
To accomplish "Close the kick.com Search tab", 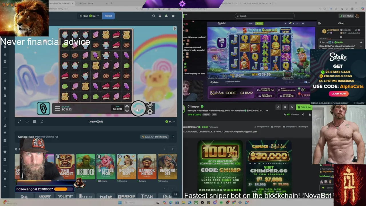I will click(107, 3).
